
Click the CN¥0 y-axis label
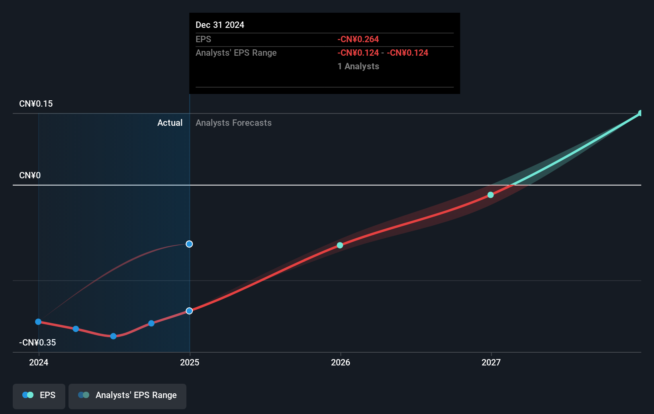30,175
